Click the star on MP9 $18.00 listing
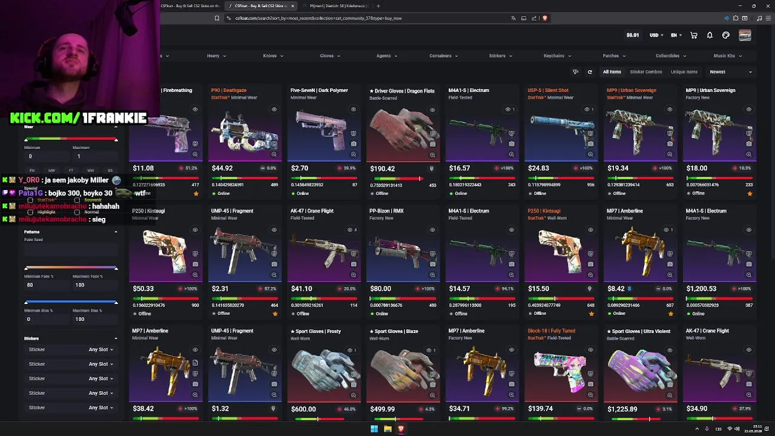775x436 pixels. (750, 194)
